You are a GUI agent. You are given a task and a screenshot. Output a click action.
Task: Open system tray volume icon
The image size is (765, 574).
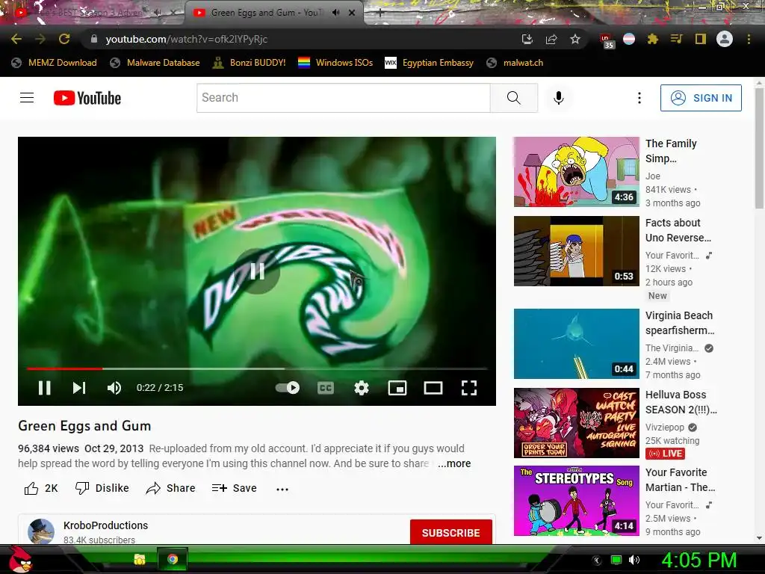tap(634, 560)
